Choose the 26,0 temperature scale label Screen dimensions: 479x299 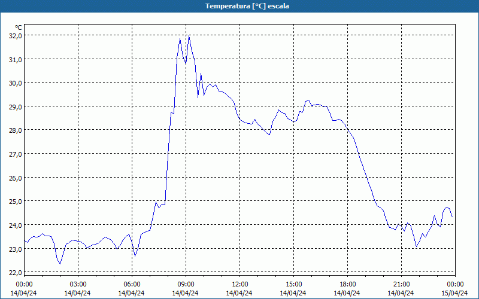pyautogui.click(x=16, y=178)
